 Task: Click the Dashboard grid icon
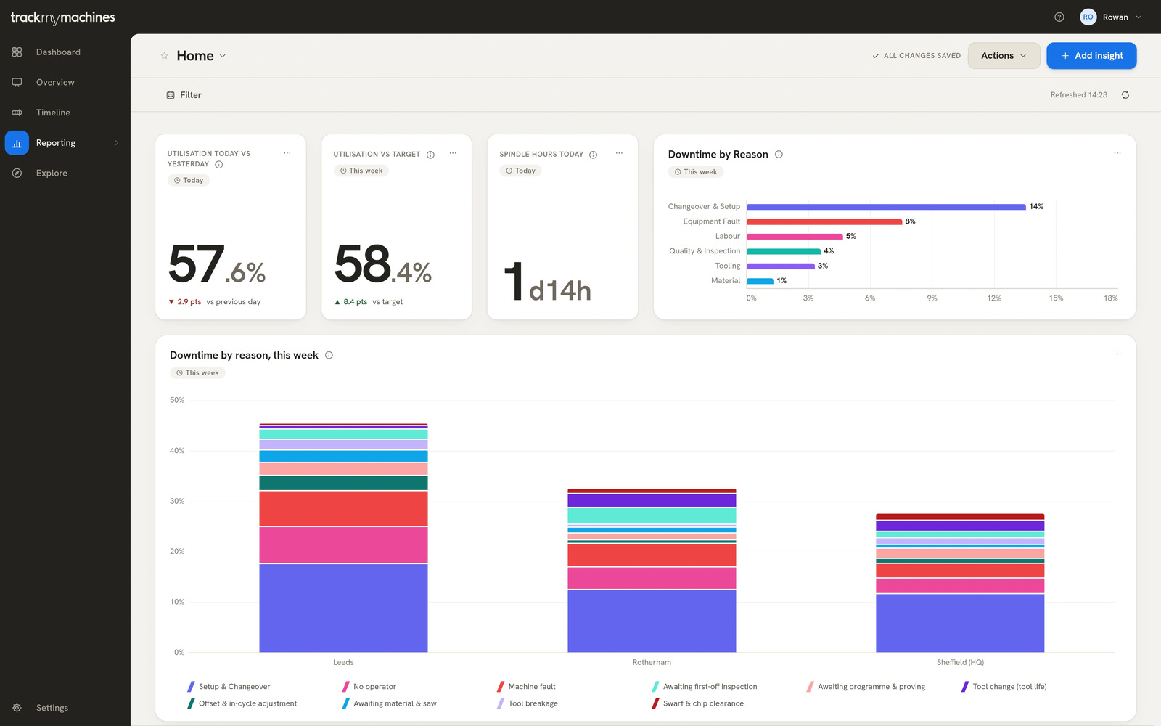pos(17,52)
